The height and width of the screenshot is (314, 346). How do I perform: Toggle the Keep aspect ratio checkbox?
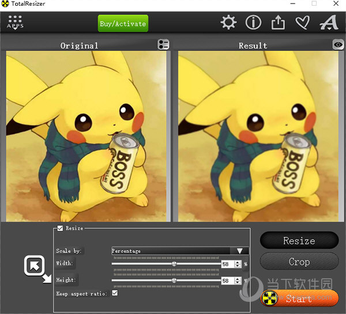115,293
